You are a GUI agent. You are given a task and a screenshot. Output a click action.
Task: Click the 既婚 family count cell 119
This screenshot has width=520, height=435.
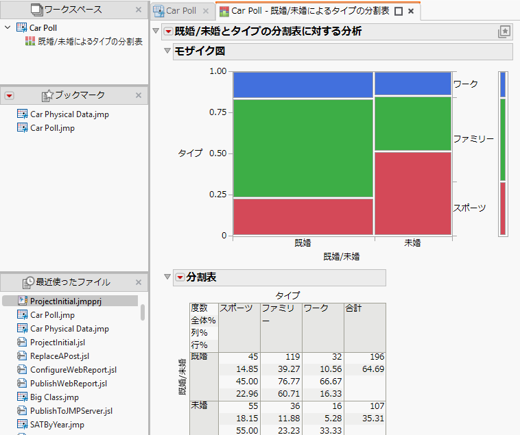click(x=281, y=356)
